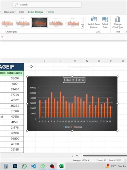
Task: Select Series1 legend entry
Action: click(x=67, y=127)
